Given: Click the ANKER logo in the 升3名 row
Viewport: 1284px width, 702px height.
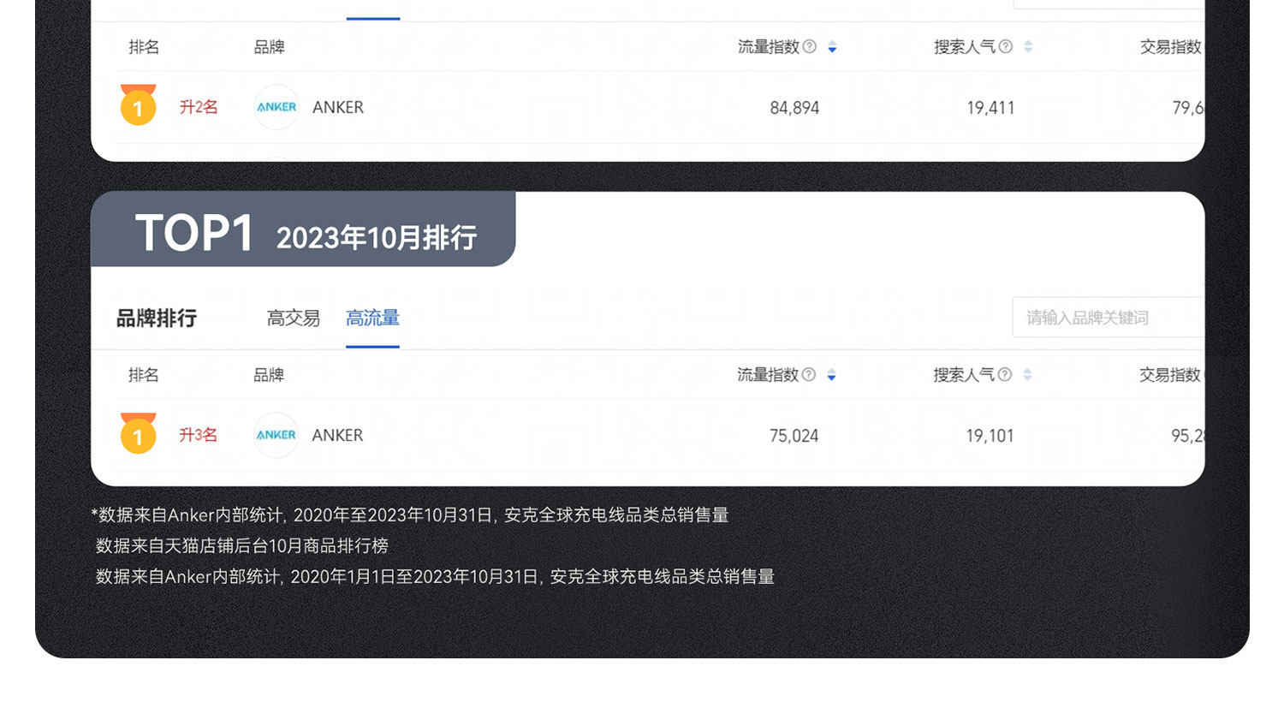Looking at the screenshot, I should [x=276, y=435].
